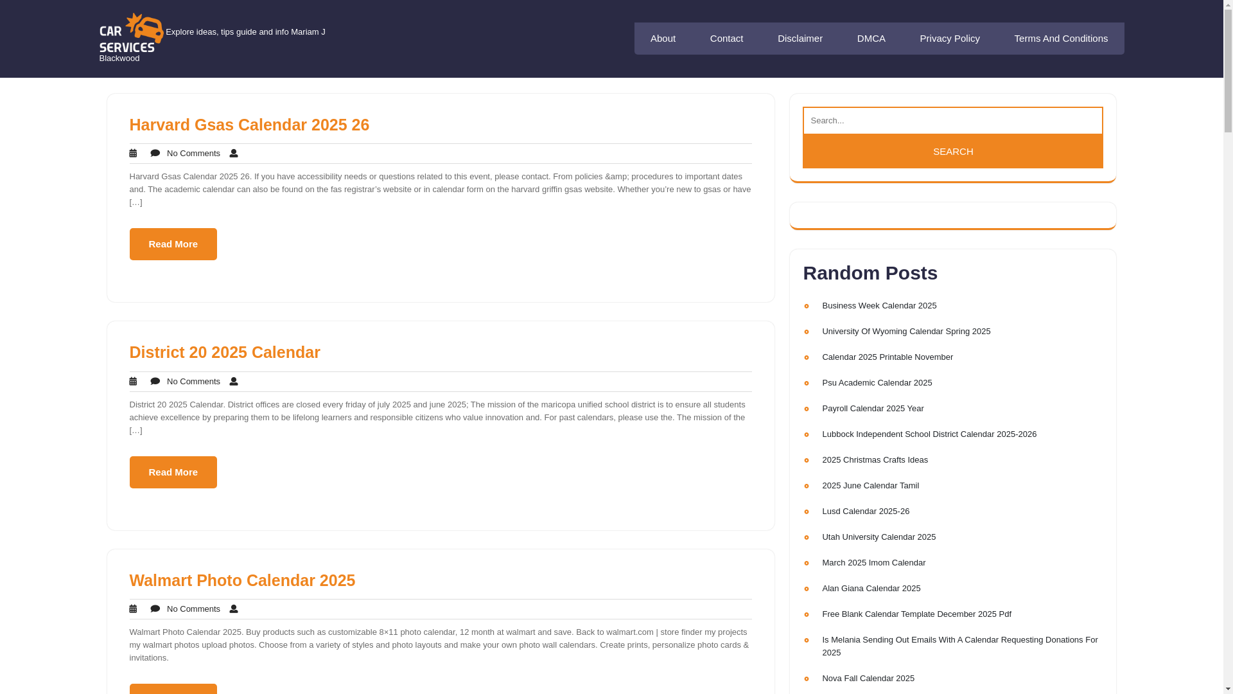Screen dimensions: 1233x694
Task: View the Privacy Policy page
Action: tap(949, 39)
